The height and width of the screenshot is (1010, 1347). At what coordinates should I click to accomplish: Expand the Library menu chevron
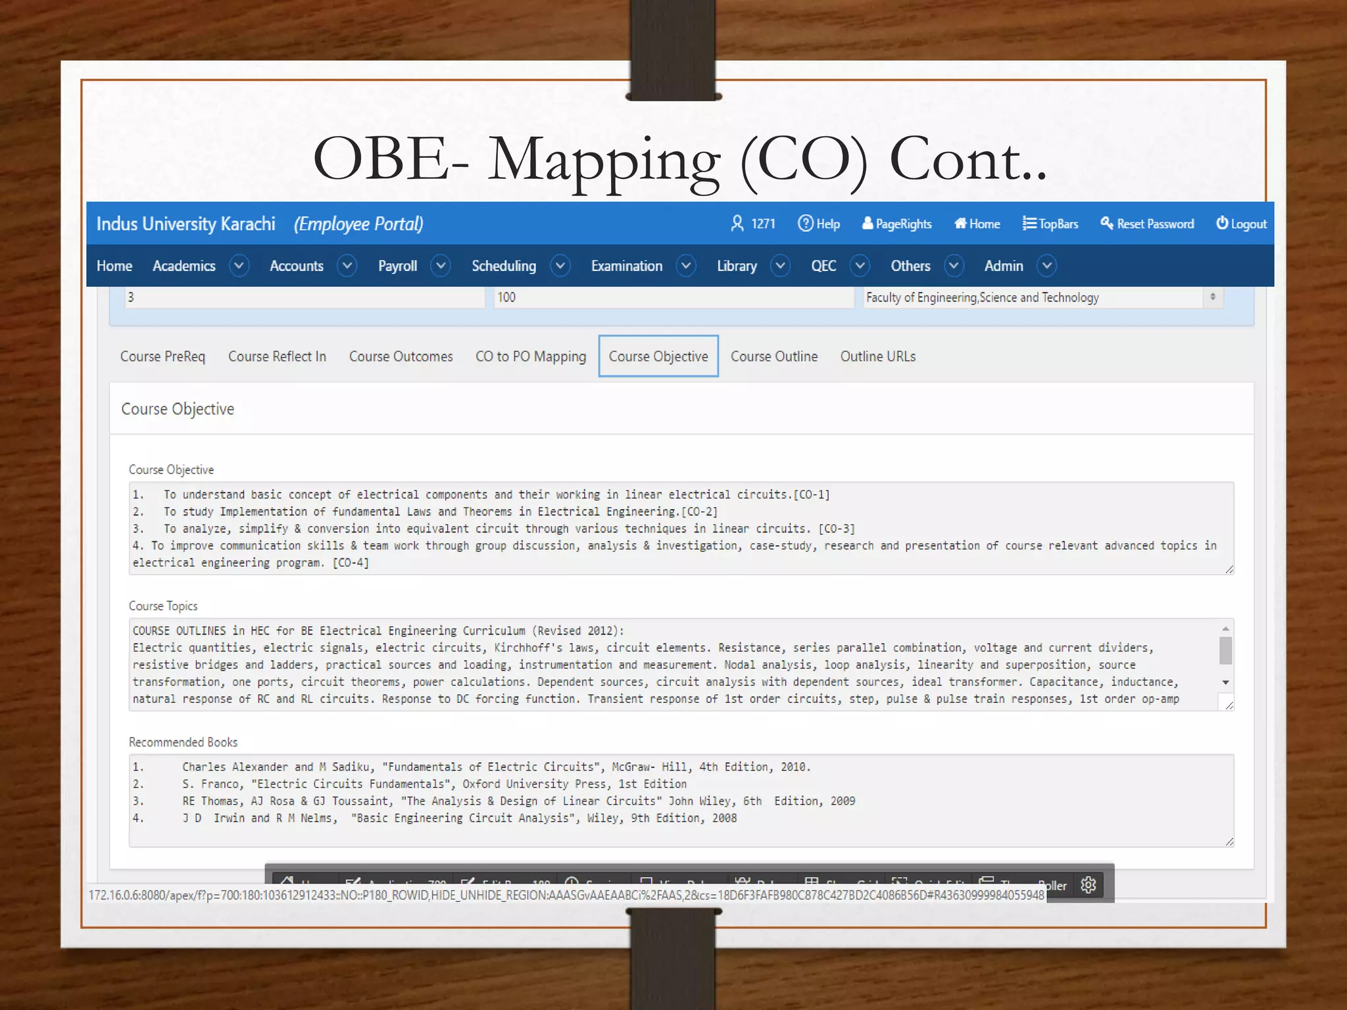tap(781, 266)
